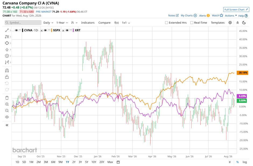Switch to dark mode with moon icon
The height and width of the screenshot is (166, 253).
[244, 23]
